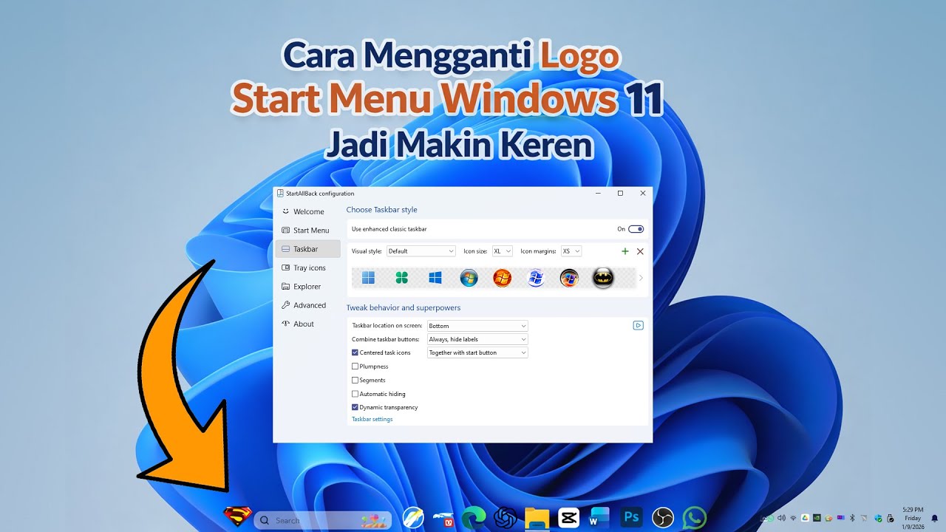Click the volume speaker tray icon
This screenshot has width=946, height=532.
tap(781, 518)
